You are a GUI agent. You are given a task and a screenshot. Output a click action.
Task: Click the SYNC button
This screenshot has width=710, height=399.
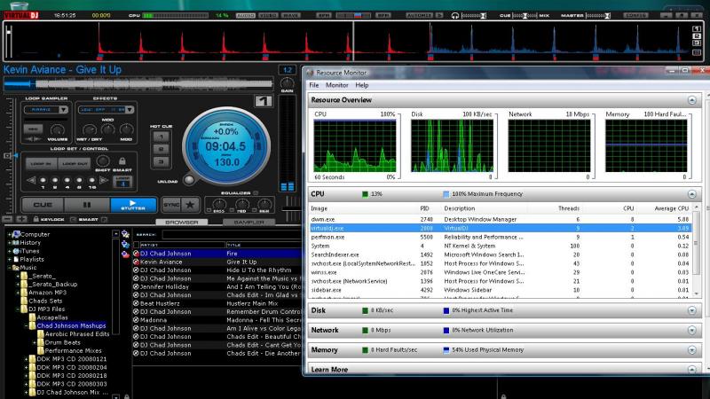(171, 205)
